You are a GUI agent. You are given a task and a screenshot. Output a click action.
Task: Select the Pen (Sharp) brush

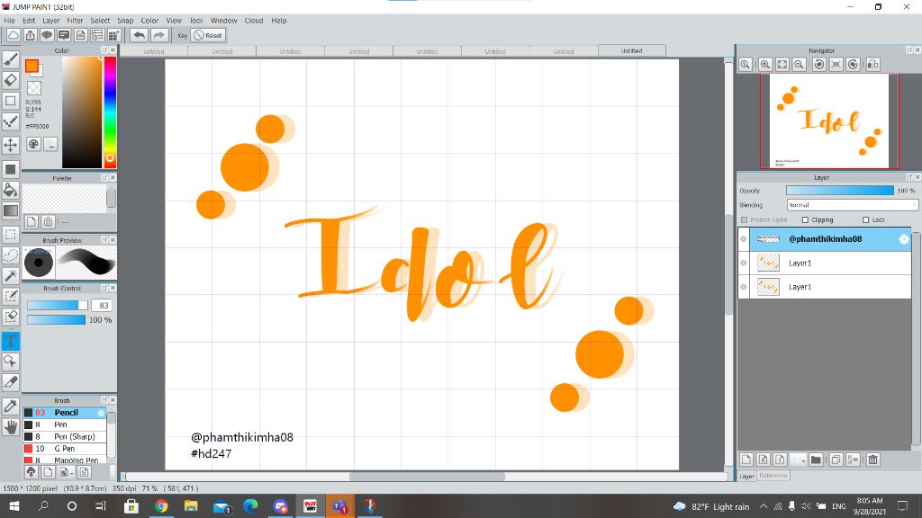coord(65,437)
